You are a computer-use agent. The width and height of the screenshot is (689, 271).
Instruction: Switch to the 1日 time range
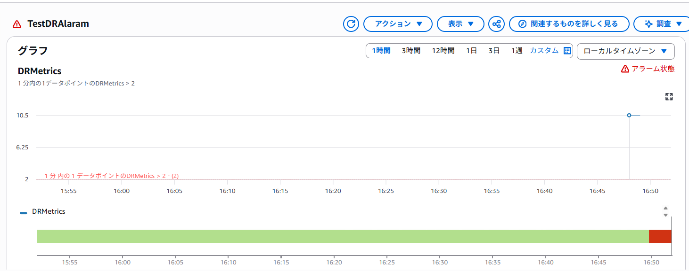pyautogui.click(x=471, y=51)
